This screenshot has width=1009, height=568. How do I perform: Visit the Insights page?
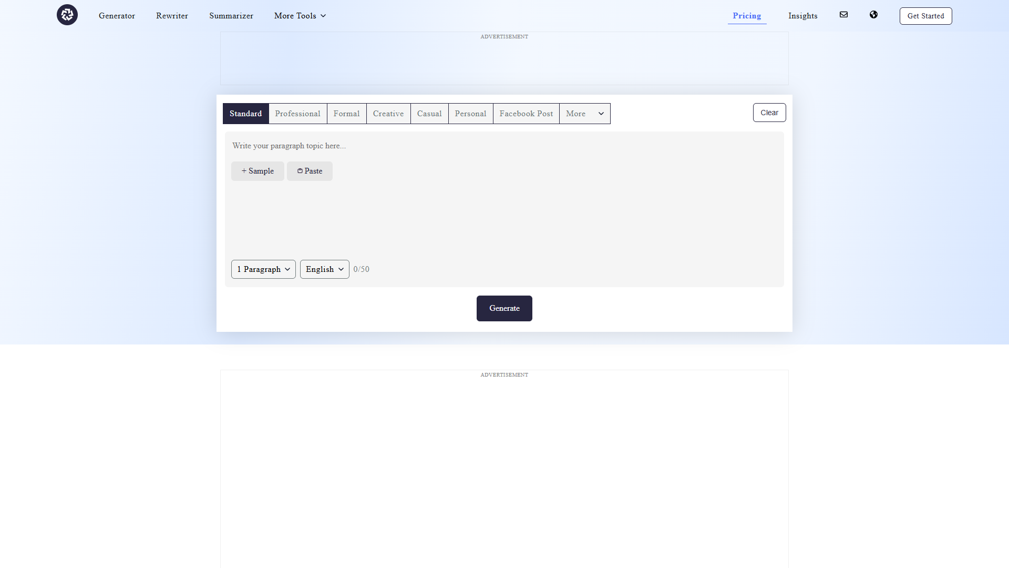pyautogui.click(x=802, y=16)
